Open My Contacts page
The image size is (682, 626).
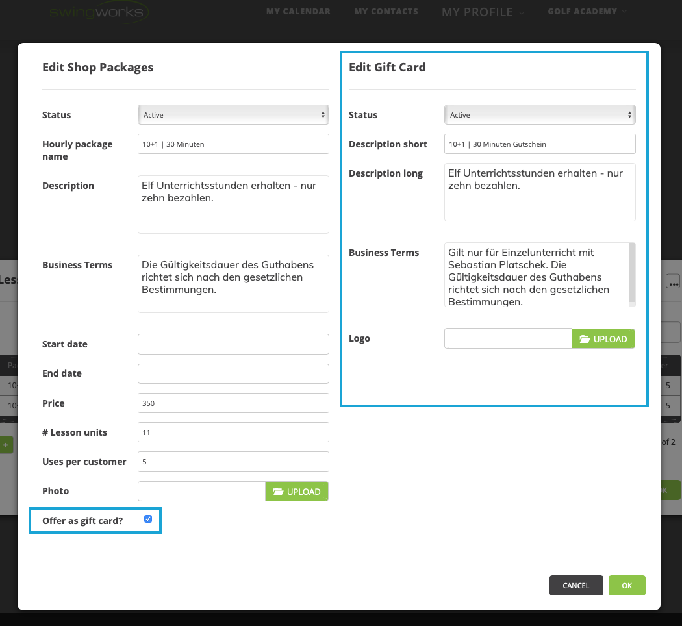[386, 12]
